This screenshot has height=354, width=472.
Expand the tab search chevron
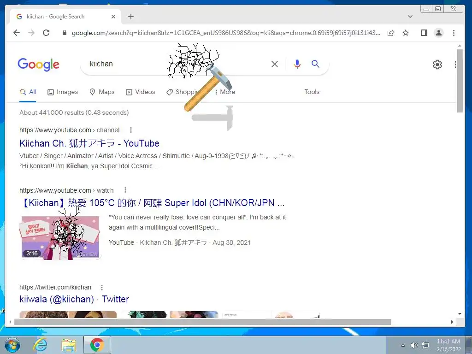410,17
